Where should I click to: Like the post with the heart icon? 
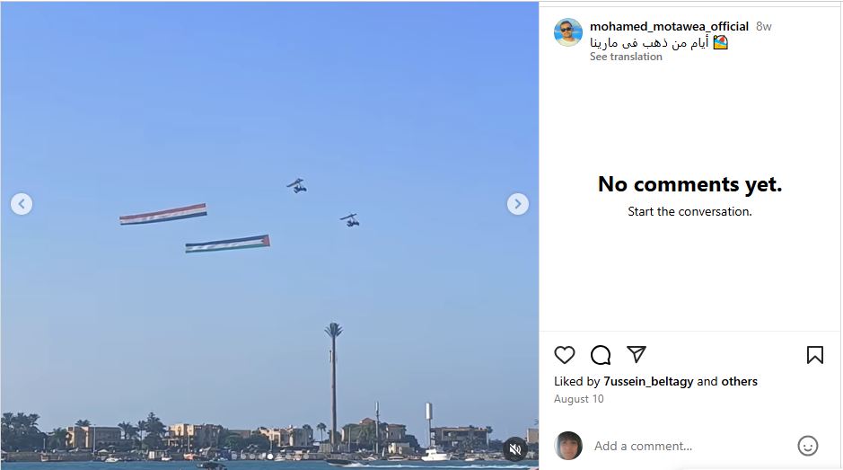click(x=565, y=355)
